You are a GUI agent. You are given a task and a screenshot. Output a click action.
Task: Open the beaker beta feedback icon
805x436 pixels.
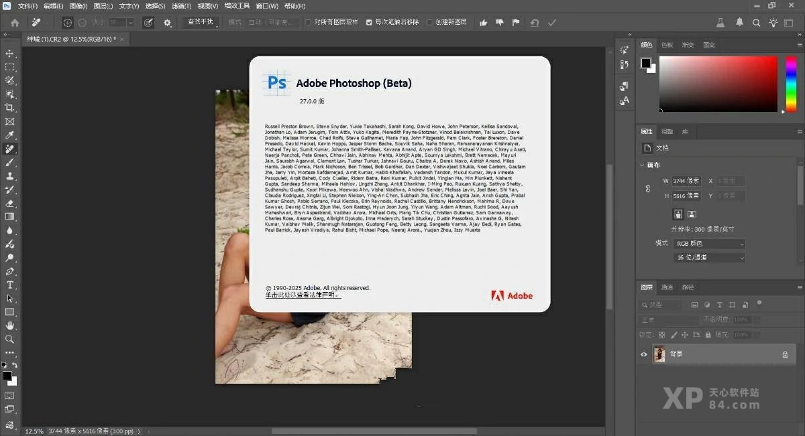[x=721, y=22]
